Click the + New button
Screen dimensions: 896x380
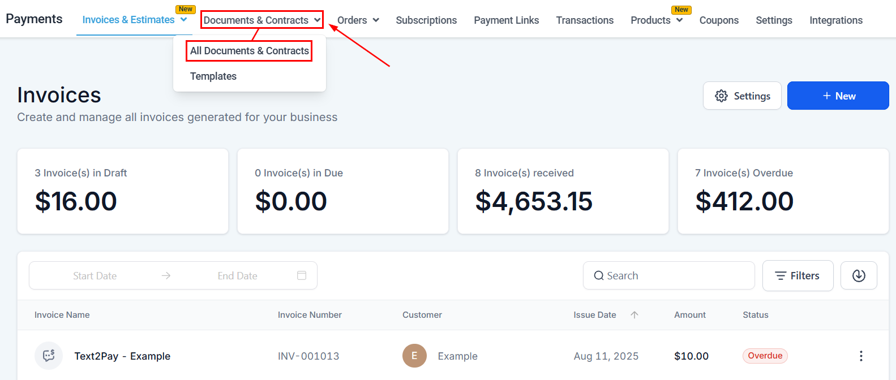tap(838, 96)
